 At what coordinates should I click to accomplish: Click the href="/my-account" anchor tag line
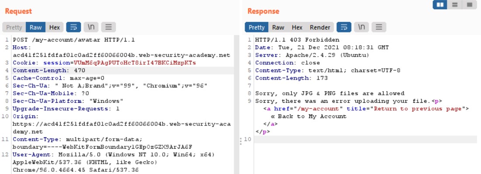click(366, 109)
